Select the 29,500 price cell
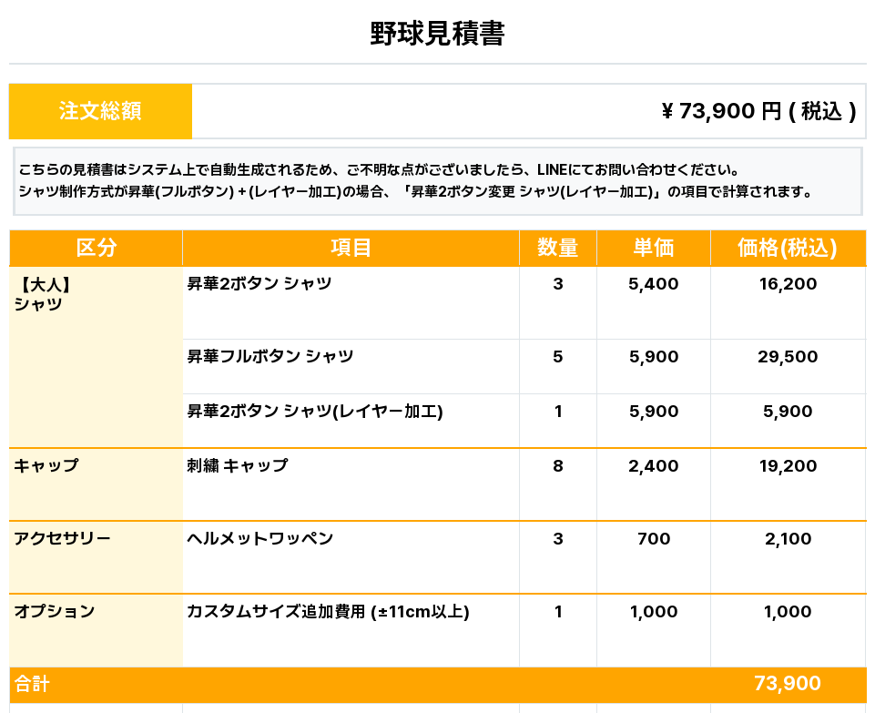875x713 pixels. [x=787, y=357]
